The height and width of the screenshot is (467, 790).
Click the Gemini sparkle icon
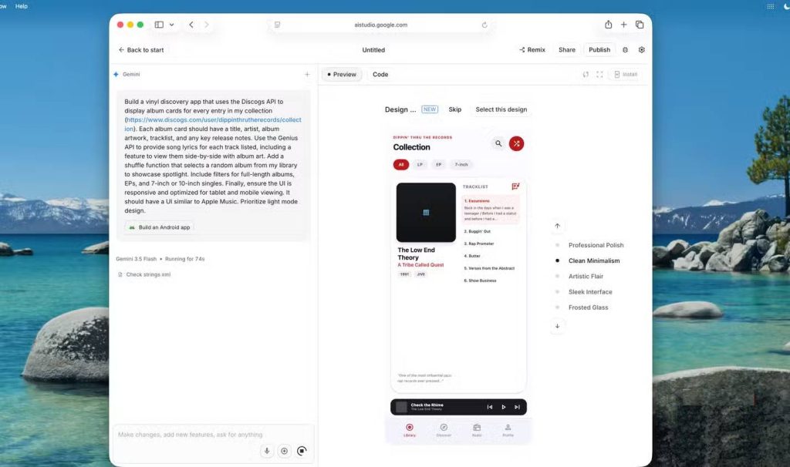(x=116, y=75)
